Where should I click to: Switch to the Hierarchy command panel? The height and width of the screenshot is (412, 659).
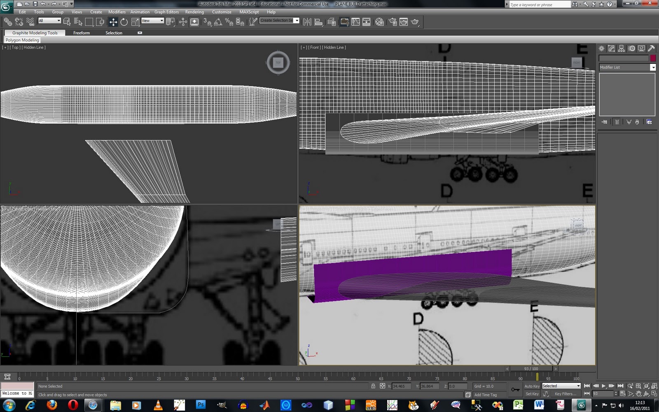point(621,48)
